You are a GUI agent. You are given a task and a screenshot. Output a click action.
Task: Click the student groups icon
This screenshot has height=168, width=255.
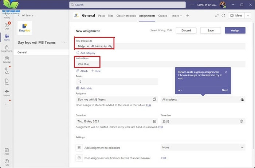tap(242, 99)
